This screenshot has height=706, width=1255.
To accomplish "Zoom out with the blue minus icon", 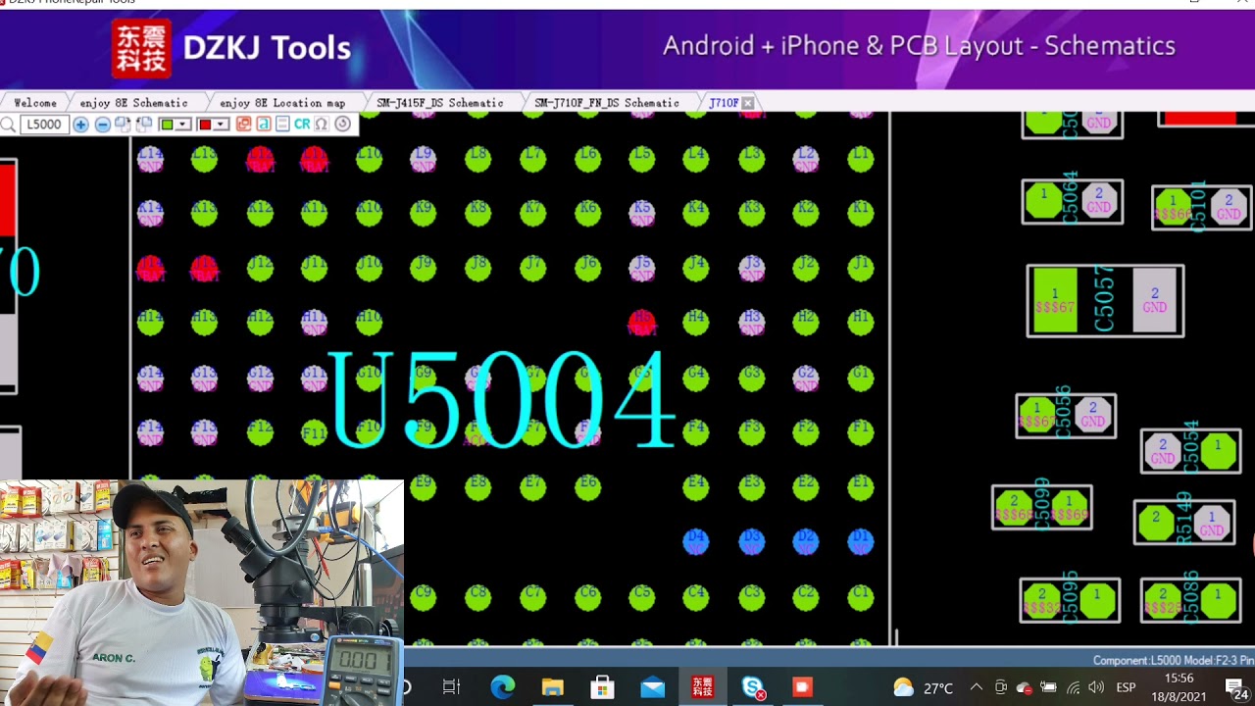I will (102, 125).
